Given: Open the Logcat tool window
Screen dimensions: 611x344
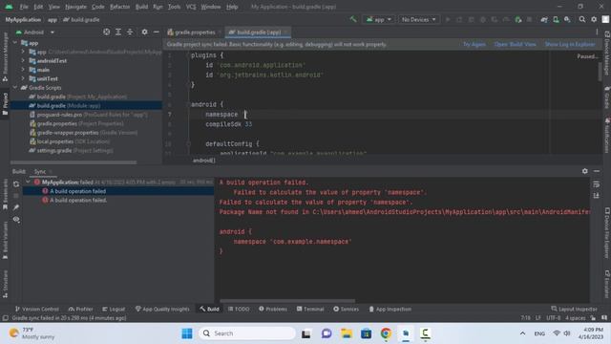Looking at the screenshot, I should click(114, 309).
